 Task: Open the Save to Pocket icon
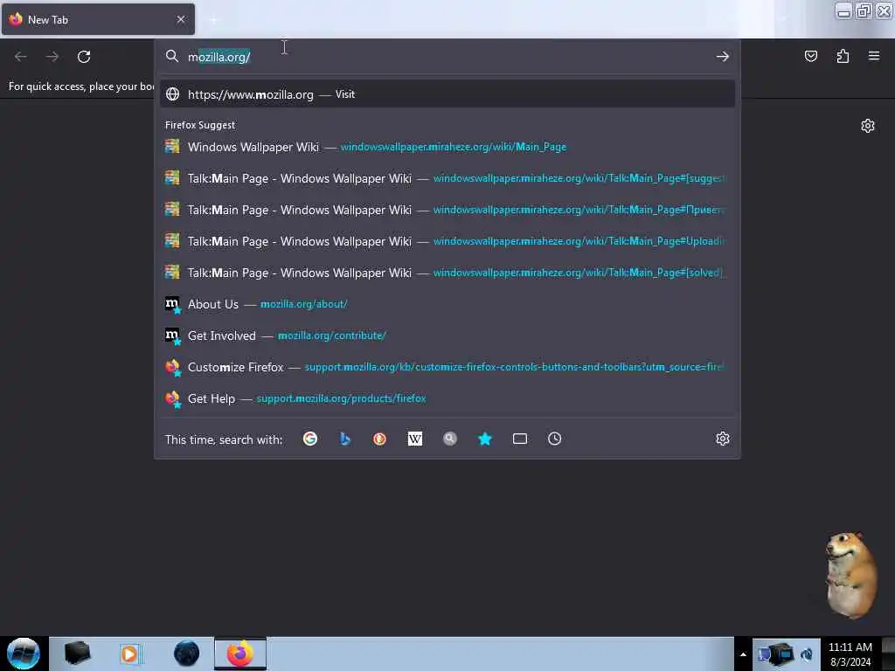tap(810, 56)
